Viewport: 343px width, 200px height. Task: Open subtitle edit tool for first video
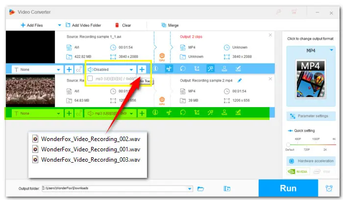click(238, 69)
